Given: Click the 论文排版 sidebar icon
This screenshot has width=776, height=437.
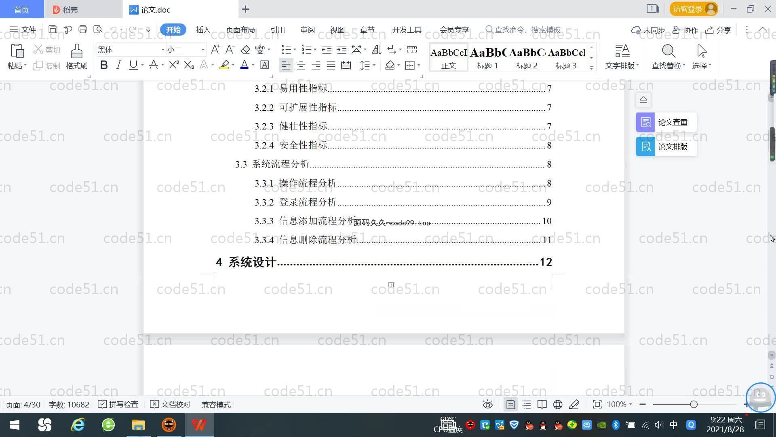Looking at the screenshot, I should [645, 146].
